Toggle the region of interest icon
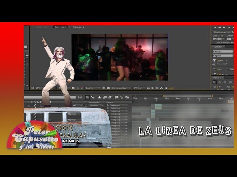The height and width of the screenshot is (177, 237). coord(104,88)
